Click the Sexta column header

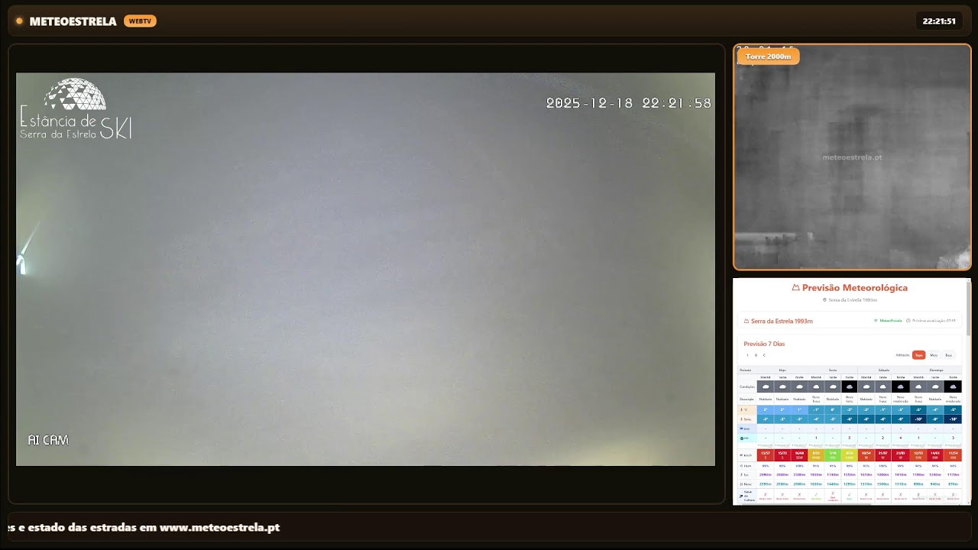(x=833, y=370)
